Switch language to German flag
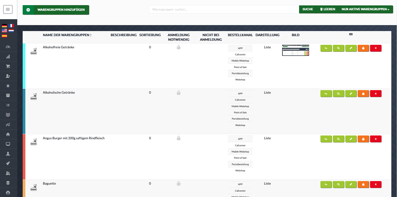397x197 pixels. point(4,26)
